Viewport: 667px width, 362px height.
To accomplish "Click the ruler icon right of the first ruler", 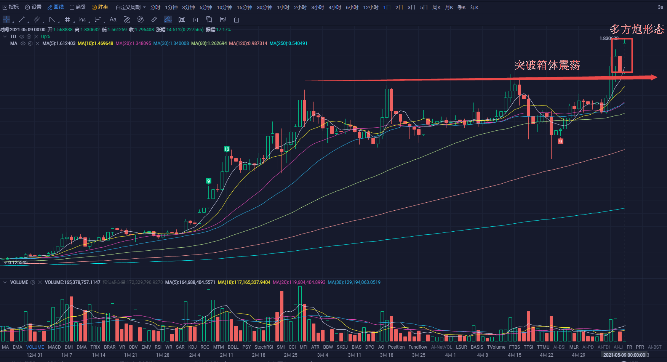I will [x=141, y=19].
